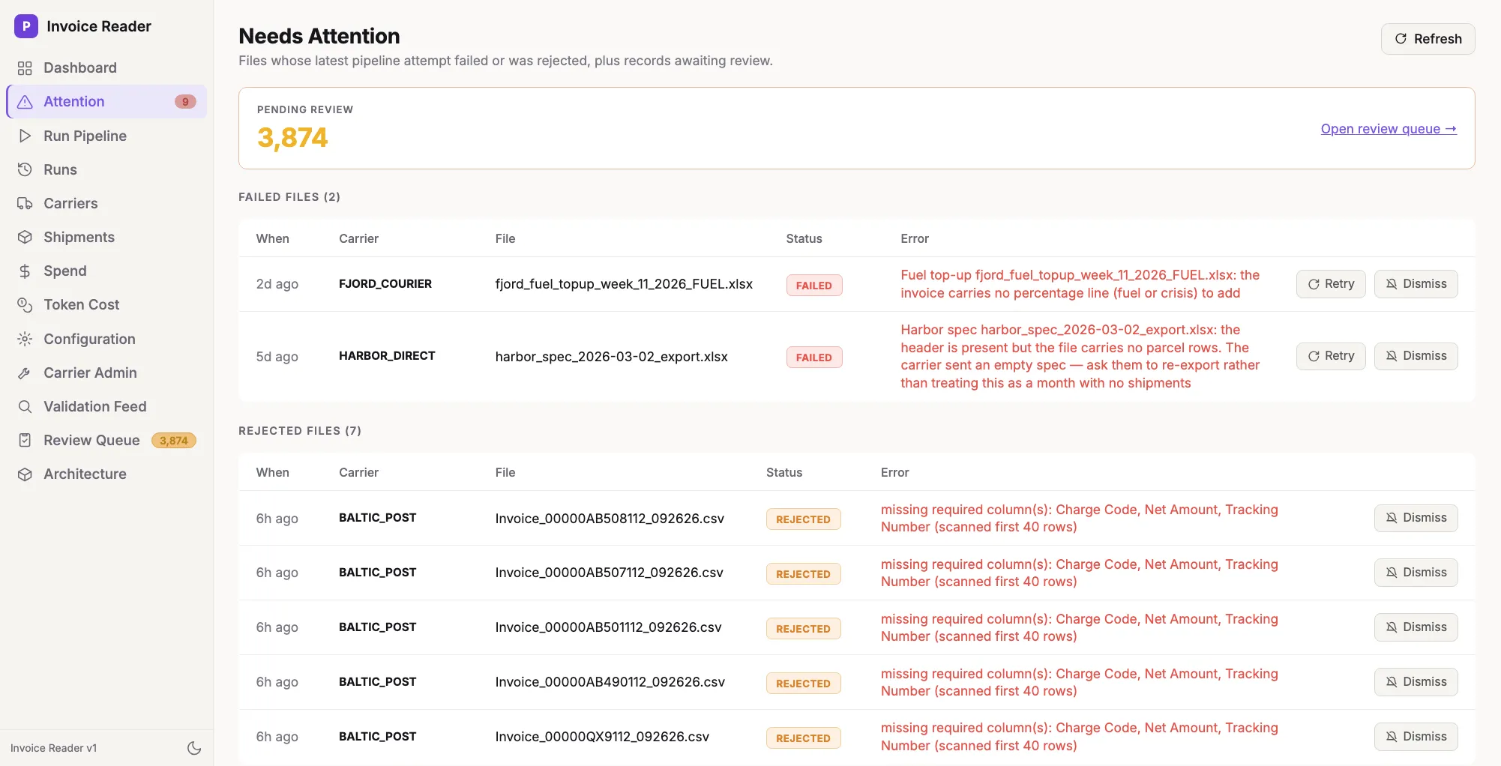Click the HARBOR_DIRECT carrier cell
Viewport: 1501px width, 766px height.
pyautogui.click(x=387, y=356)
